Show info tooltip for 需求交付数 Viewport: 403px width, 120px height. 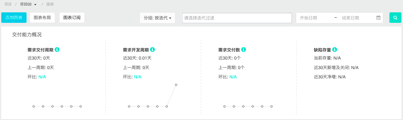click(x=243, y=49)
